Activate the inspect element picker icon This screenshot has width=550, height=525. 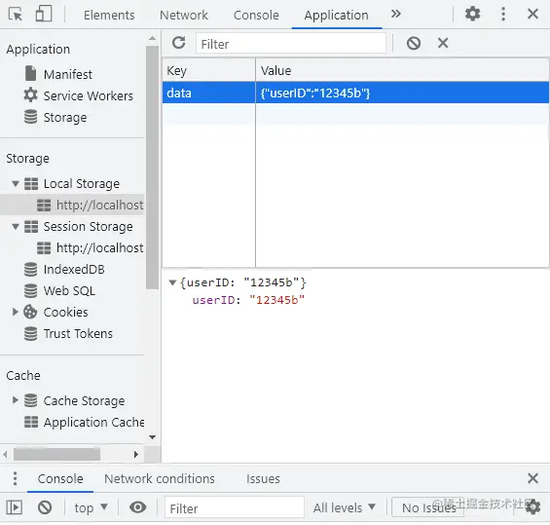15,15
